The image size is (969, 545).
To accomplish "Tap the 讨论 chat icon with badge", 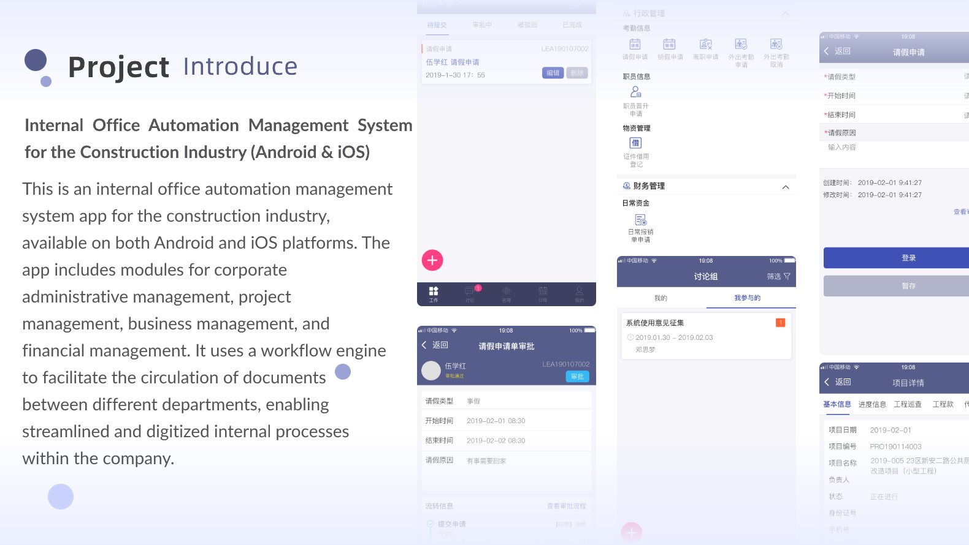I will coord(470,291).
